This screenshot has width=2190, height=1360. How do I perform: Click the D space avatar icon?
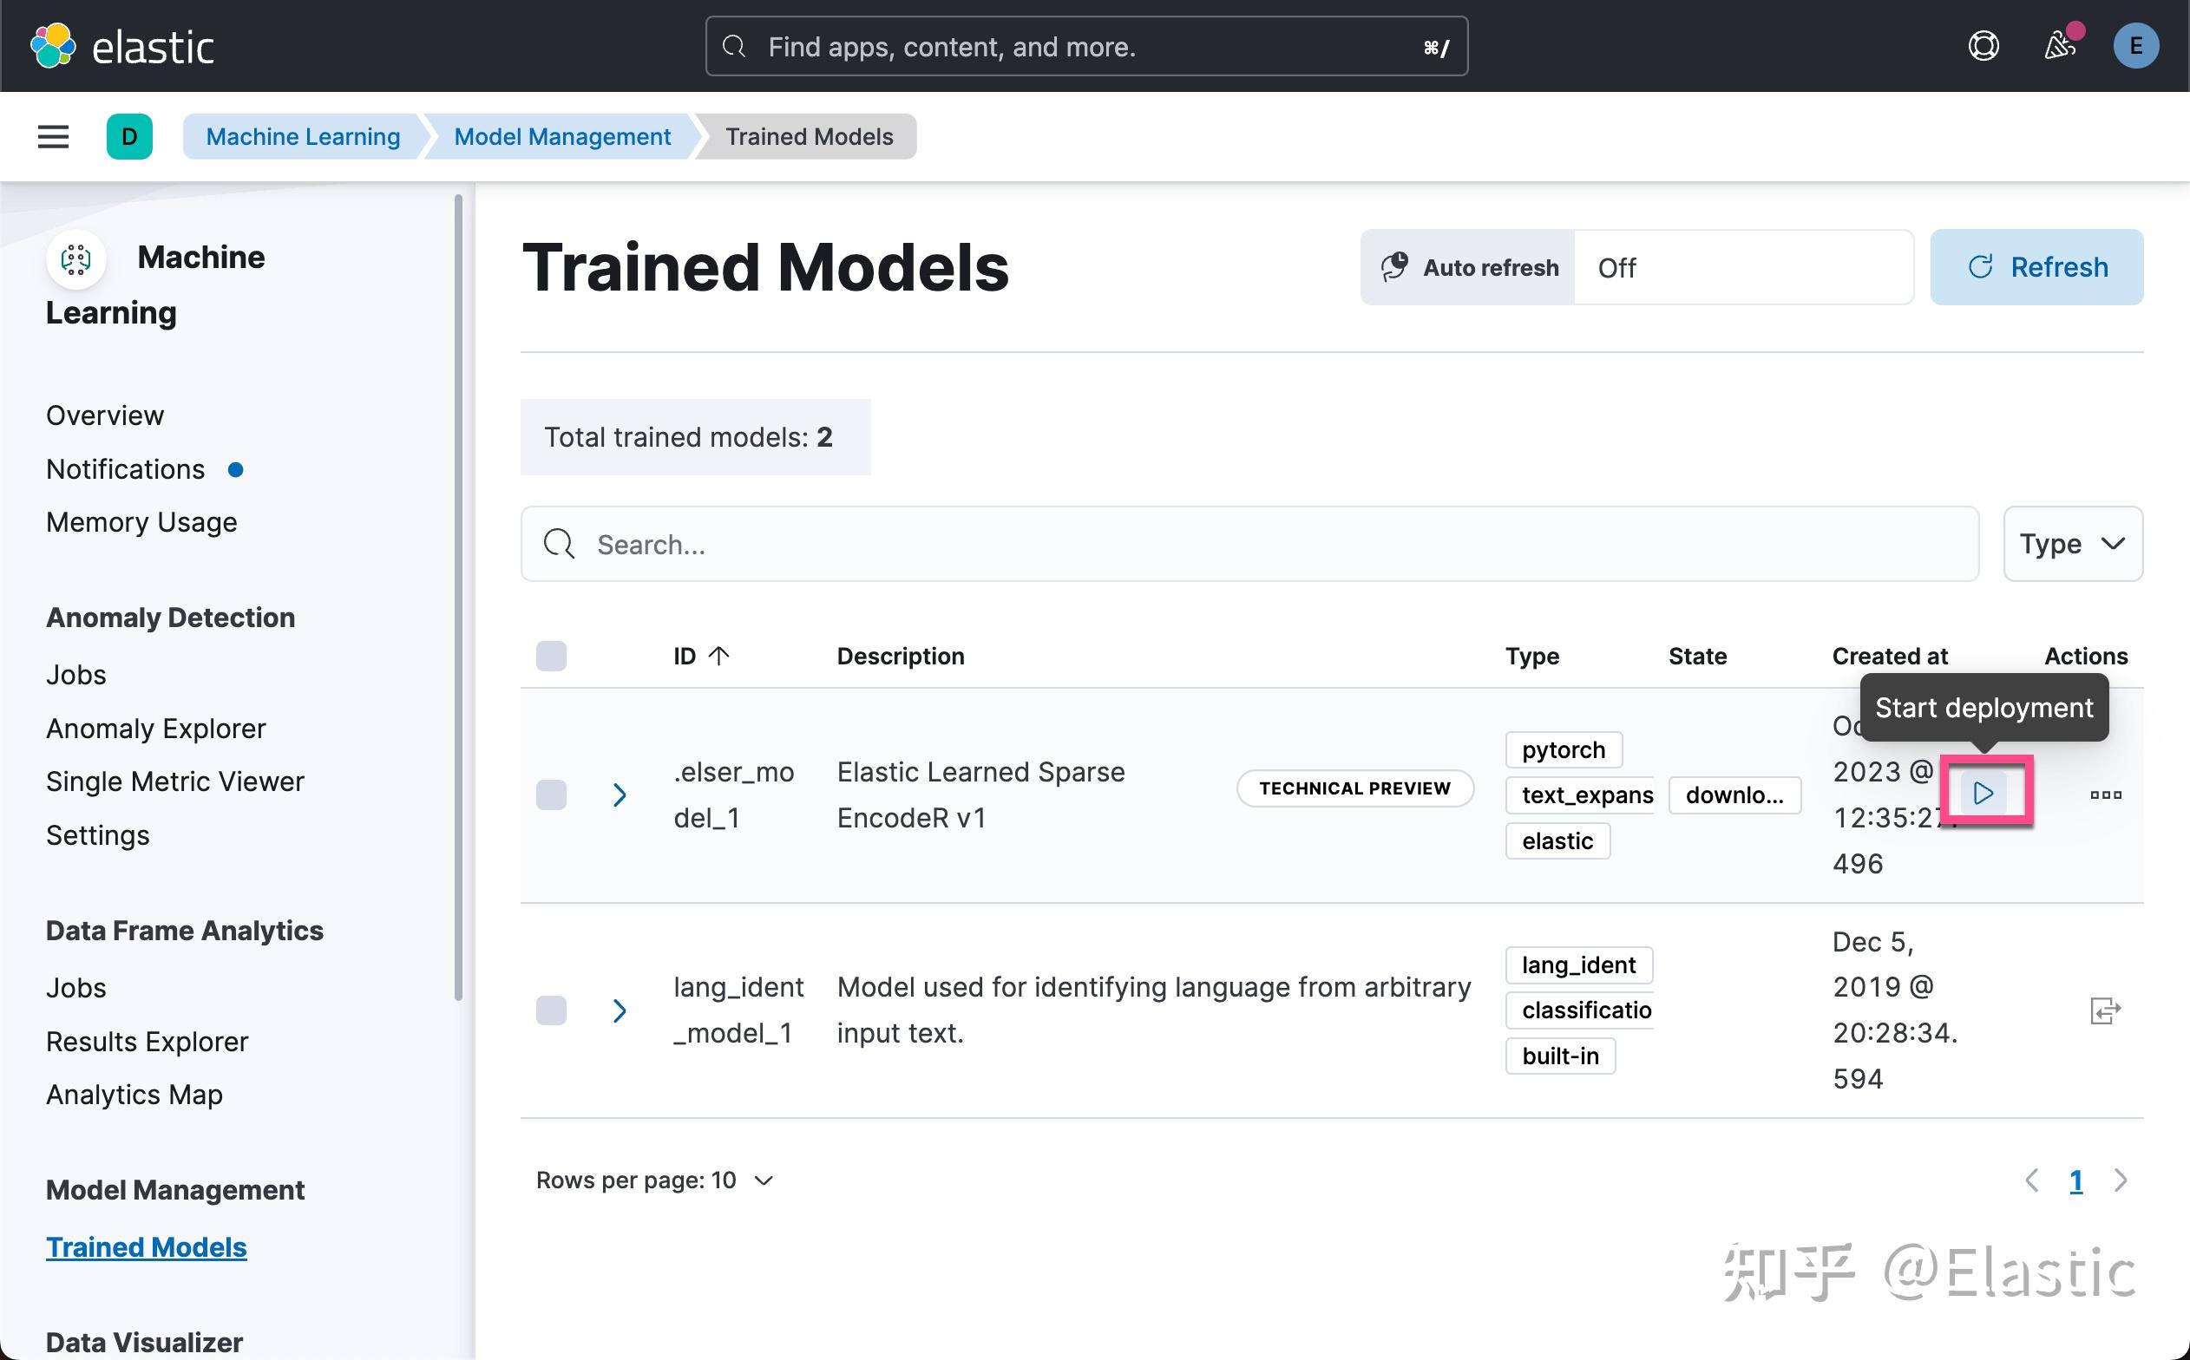point(129,136)
